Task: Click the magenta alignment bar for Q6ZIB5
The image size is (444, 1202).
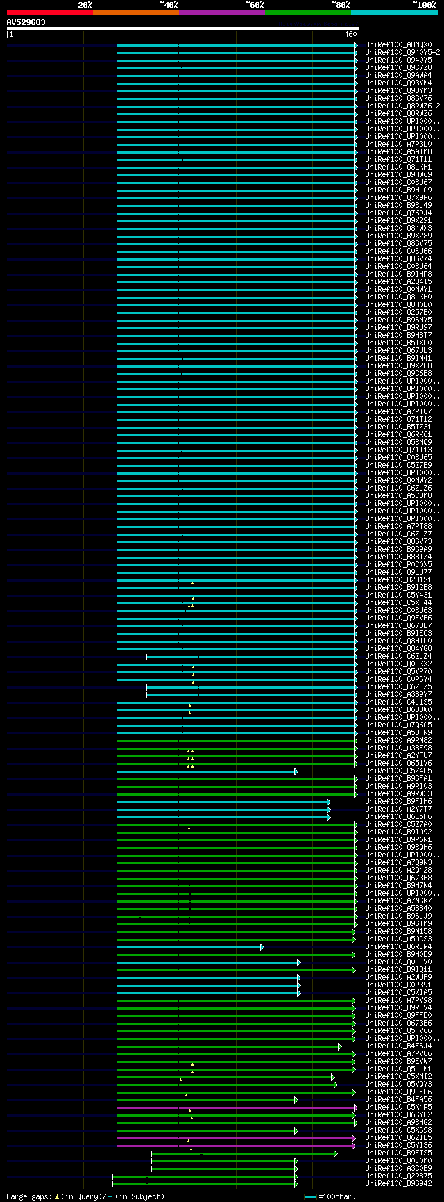Action: pyautogui.click(x=236, y=1138)
